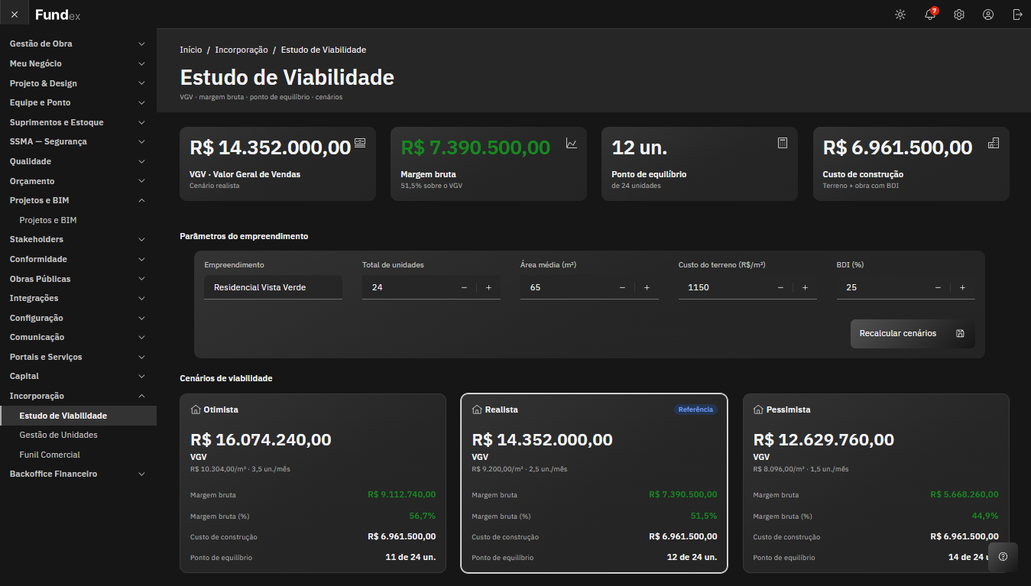Click the chart icon on Margem bruta card
The image size is (1031, 586).
[572, 143]
